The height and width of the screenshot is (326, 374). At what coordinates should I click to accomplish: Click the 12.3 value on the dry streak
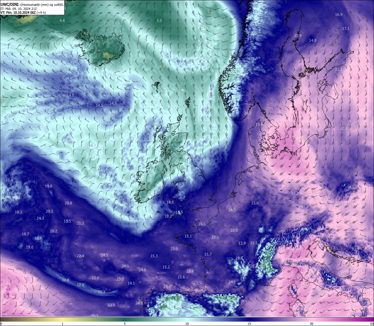coord(101,292)
